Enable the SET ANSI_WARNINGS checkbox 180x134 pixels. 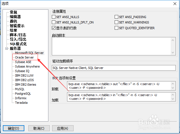pos(116,22)
